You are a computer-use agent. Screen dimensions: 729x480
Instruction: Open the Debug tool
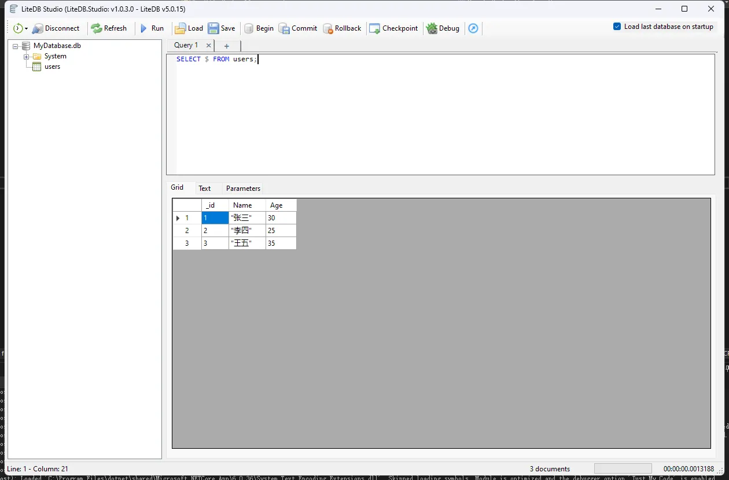(x=443, y=28)
